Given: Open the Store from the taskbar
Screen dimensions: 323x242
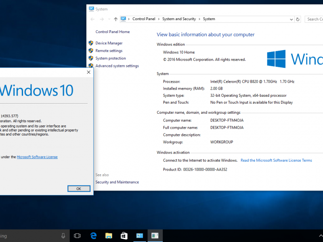Looking at the screenshot, I should [x=124, y=236].
